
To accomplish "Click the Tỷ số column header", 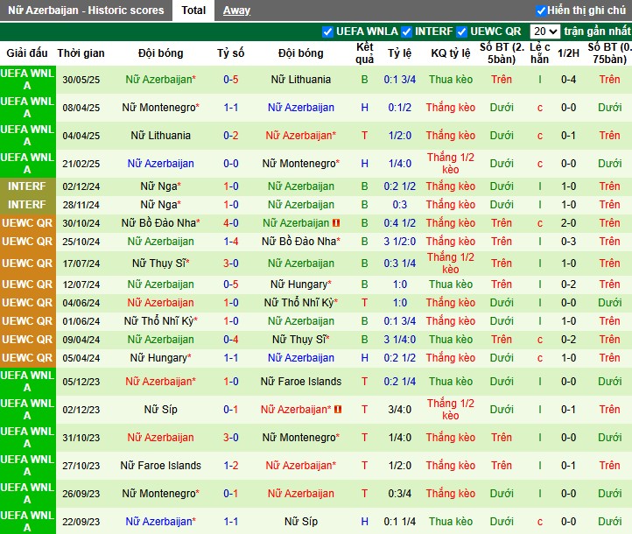I will coord(230,53).
